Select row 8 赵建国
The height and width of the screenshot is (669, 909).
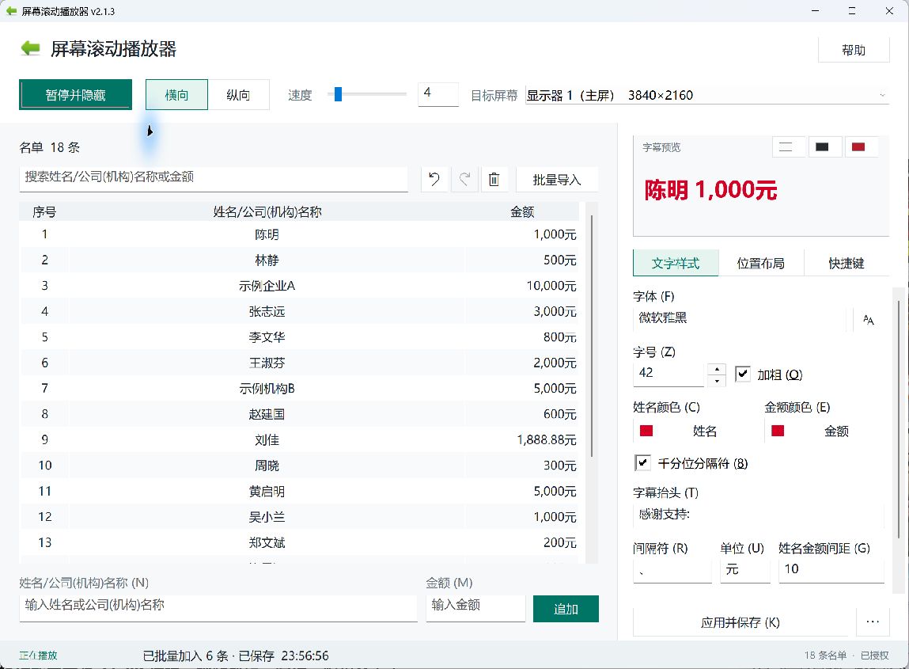coord(299,414)
